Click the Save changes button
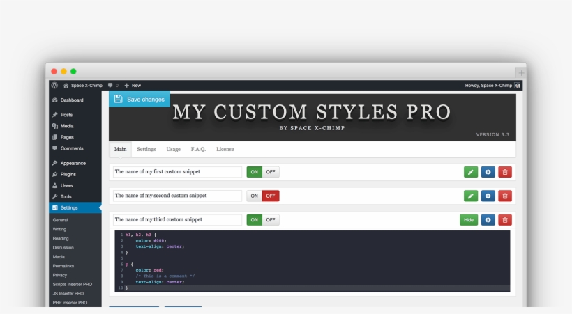The height and width of the screenshot is (314, 572). pyautogui.click(x=140, y=99)
